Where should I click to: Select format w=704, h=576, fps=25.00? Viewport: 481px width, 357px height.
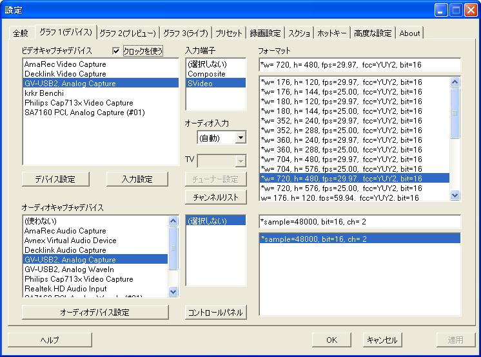tap(355, 169)
